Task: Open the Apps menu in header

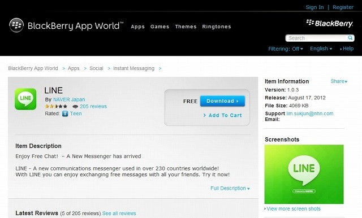Action: (137, 27)
